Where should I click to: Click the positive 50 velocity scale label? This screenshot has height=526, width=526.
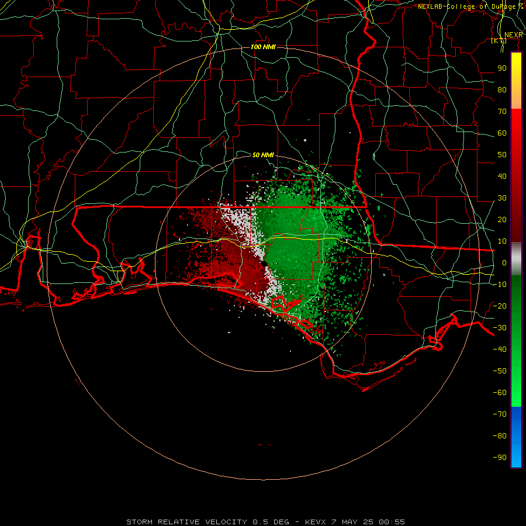(502, 155)
